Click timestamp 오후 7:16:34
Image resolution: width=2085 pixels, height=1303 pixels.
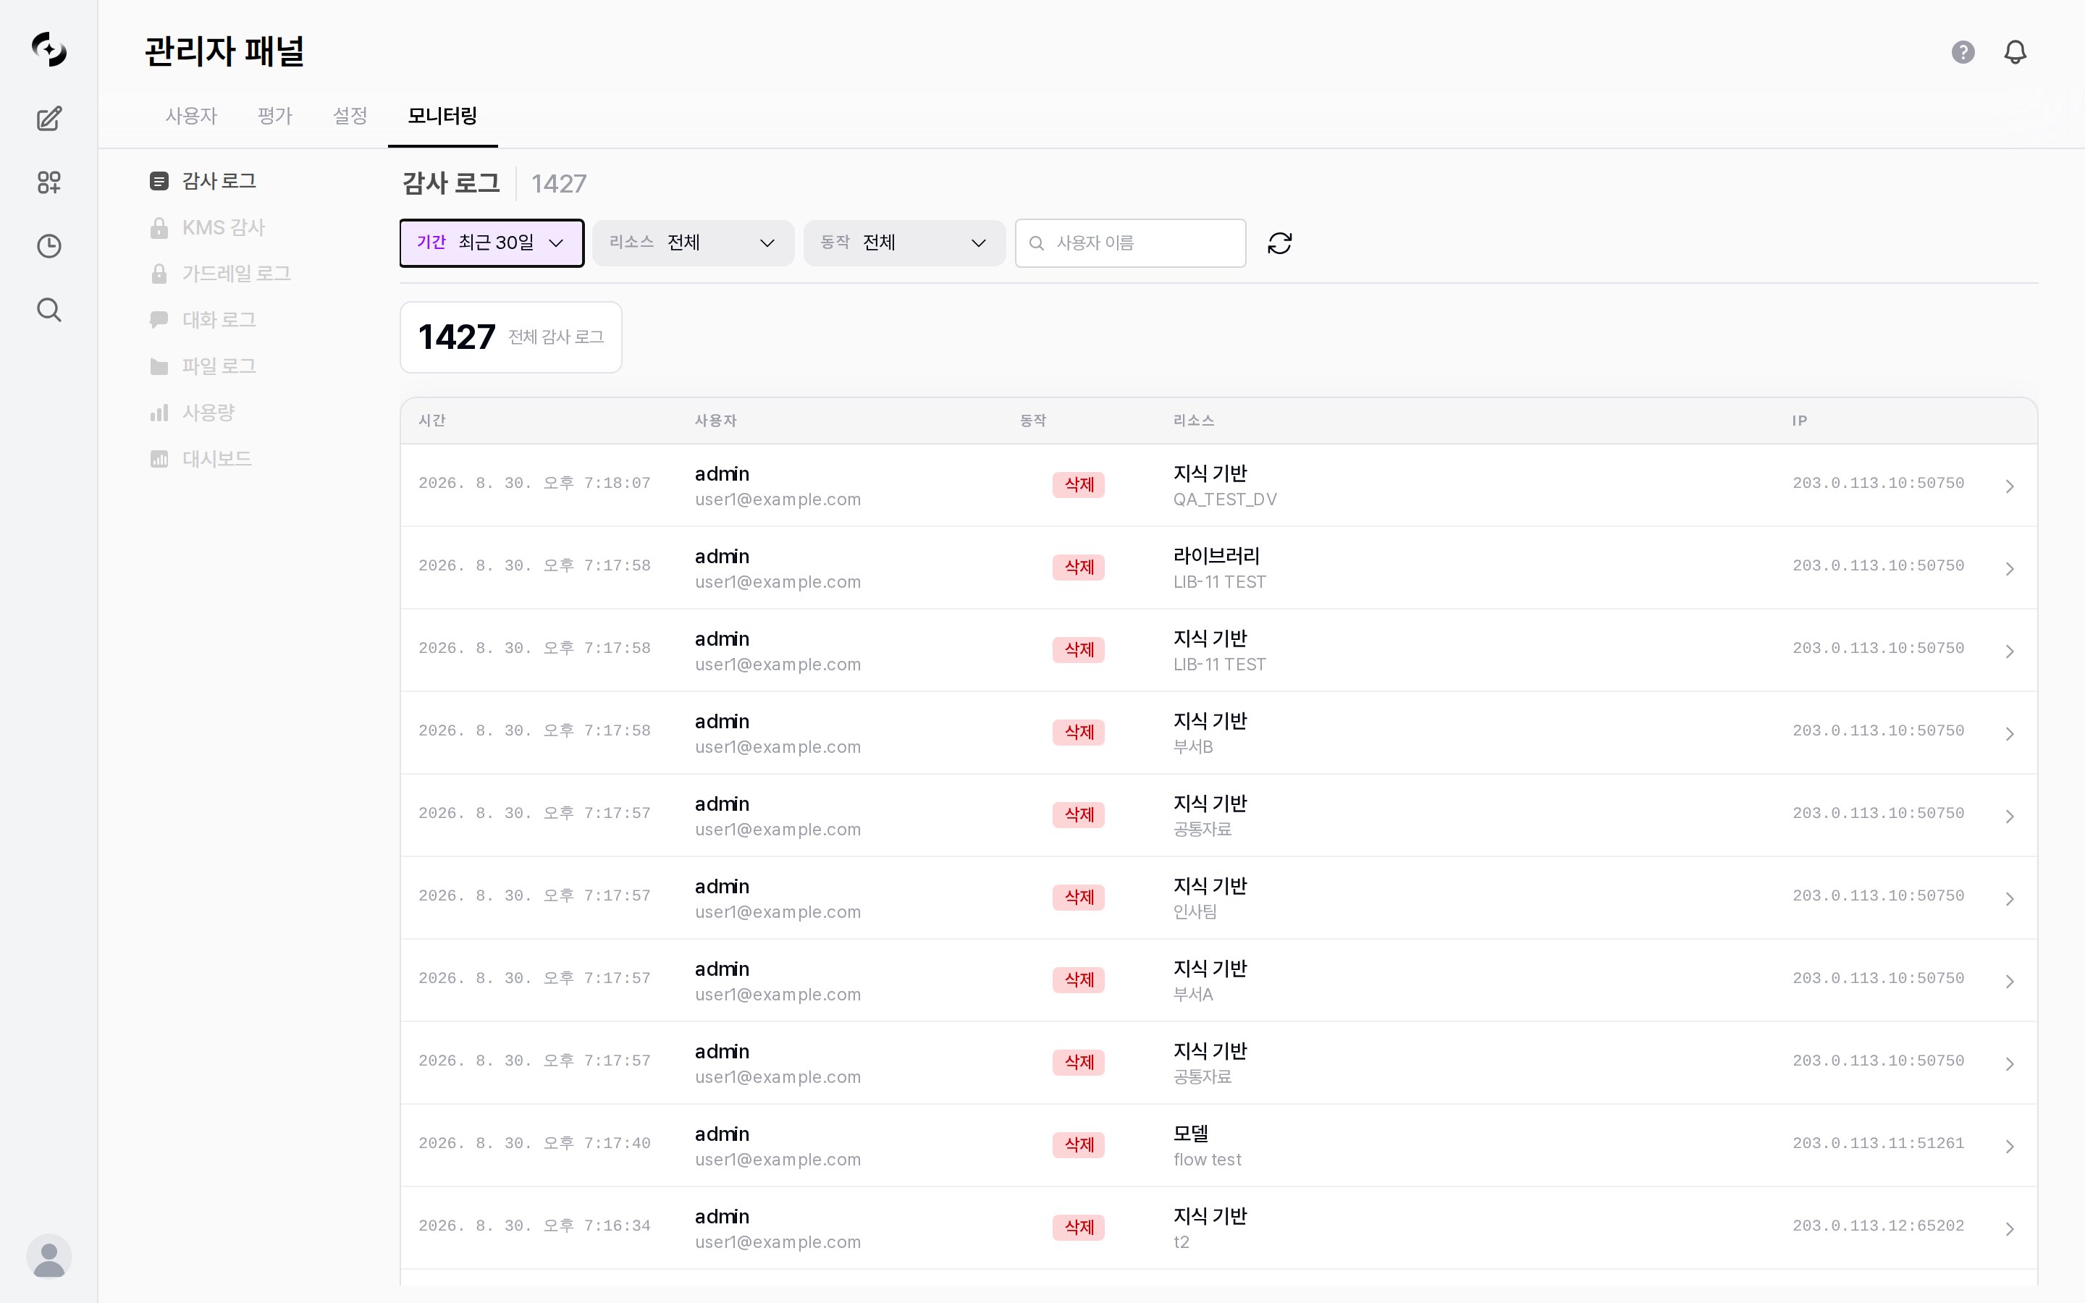(534, 1226)
